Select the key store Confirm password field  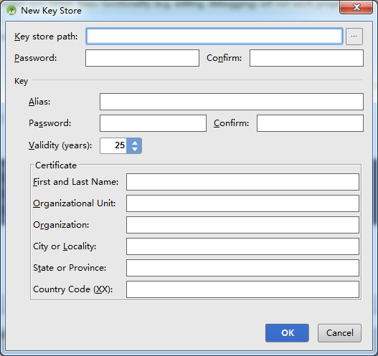point(306,58)
